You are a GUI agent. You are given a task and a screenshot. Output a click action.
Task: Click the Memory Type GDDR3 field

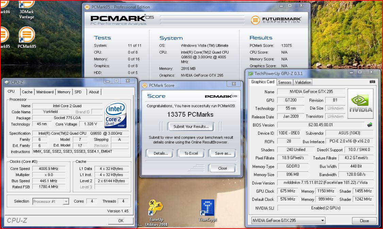click(293, 166)
